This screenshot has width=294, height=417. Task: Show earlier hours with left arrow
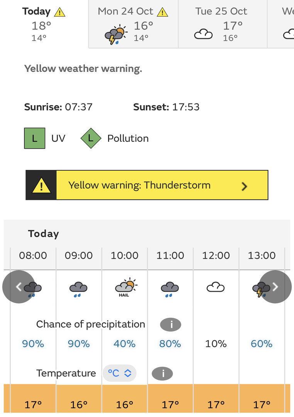pos(19,286)
